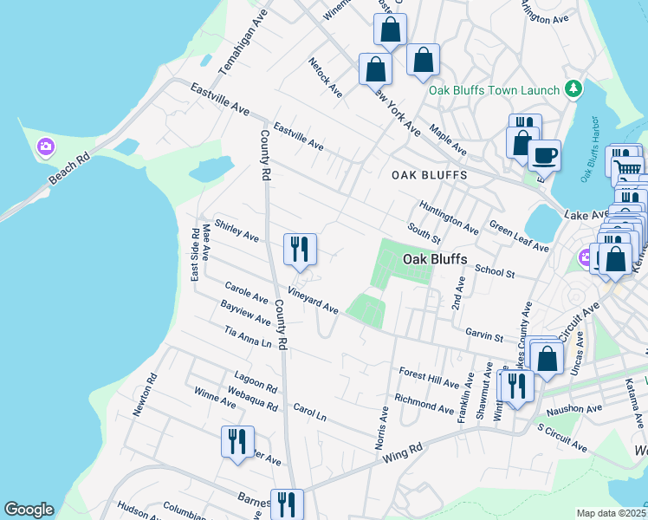
Task: Click the Hudson Ave label
Action: 138,510
